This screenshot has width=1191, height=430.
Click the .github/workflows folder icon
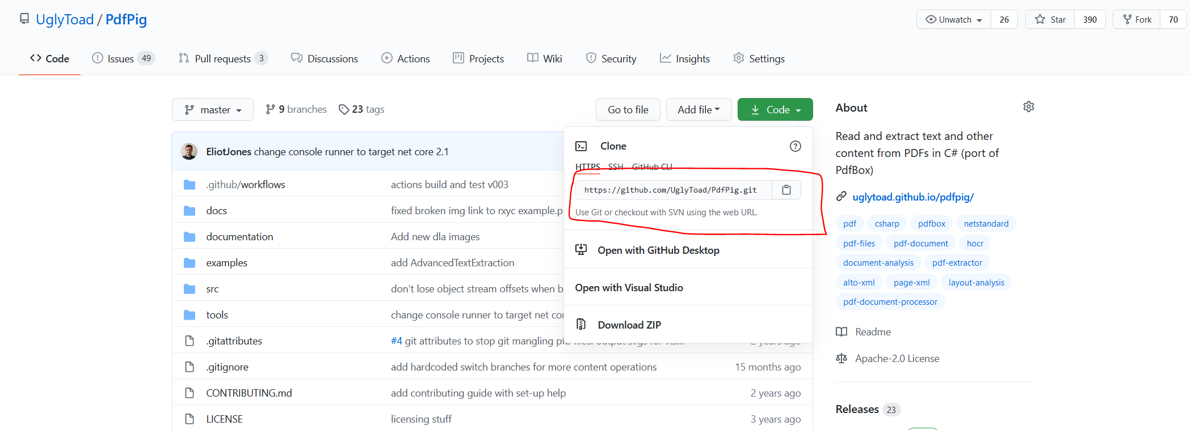[190, 185]
